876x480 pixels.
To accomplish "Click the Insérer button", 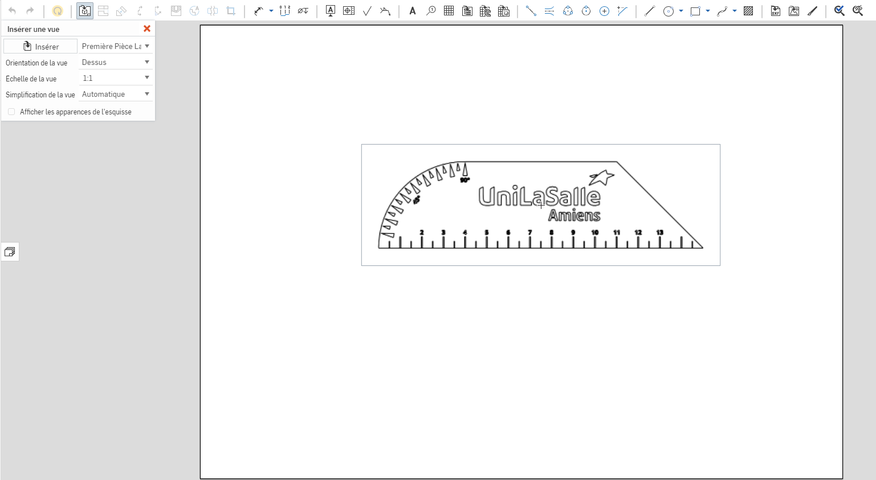I will coord(40,46).
